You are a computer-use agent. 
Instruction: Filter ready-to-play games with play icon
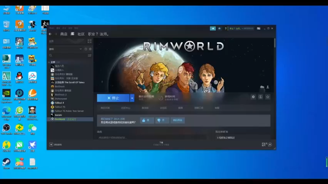(90, 49)
